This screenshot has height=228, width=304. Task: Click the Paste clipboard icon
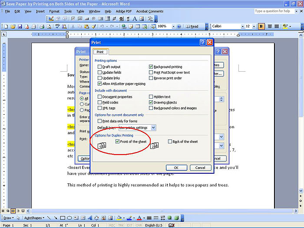pos(86,26)
